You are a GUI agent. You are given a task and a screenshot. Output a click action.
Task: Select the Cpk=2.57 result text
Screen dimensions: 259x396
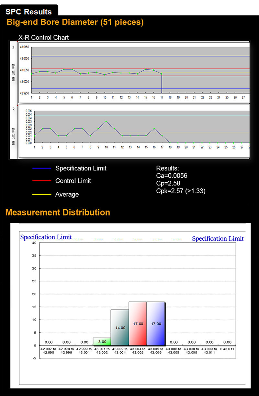[181, 191]
